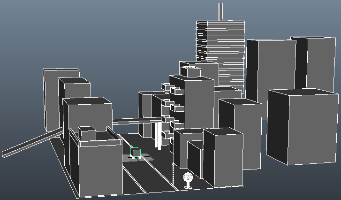
Task: Select the antenna atop the striped skyscraper
Action: point(220,12)
